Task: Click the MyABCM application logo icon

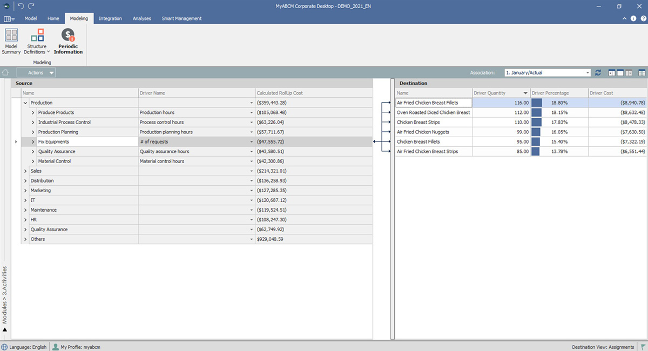Action: pyautogui.click(x=5, y=5)
